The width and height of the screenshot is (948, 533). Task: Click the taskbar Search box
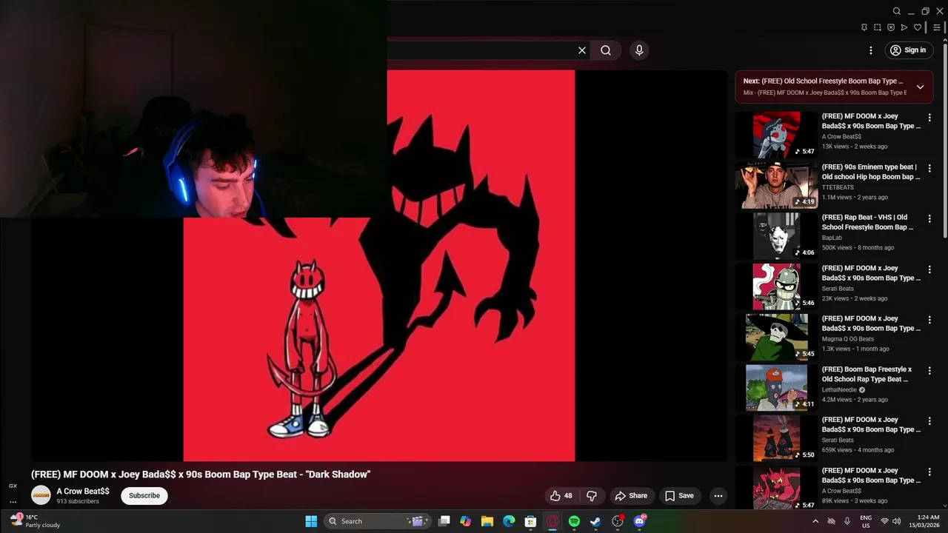[x=378, y=521]
